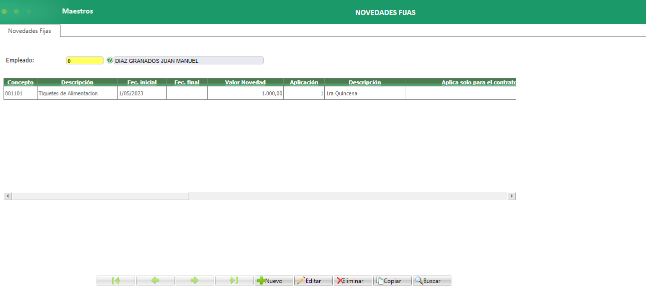Screen dimensions: 646x303
Task: Select concept cell 001101
Action: [21, 93]
